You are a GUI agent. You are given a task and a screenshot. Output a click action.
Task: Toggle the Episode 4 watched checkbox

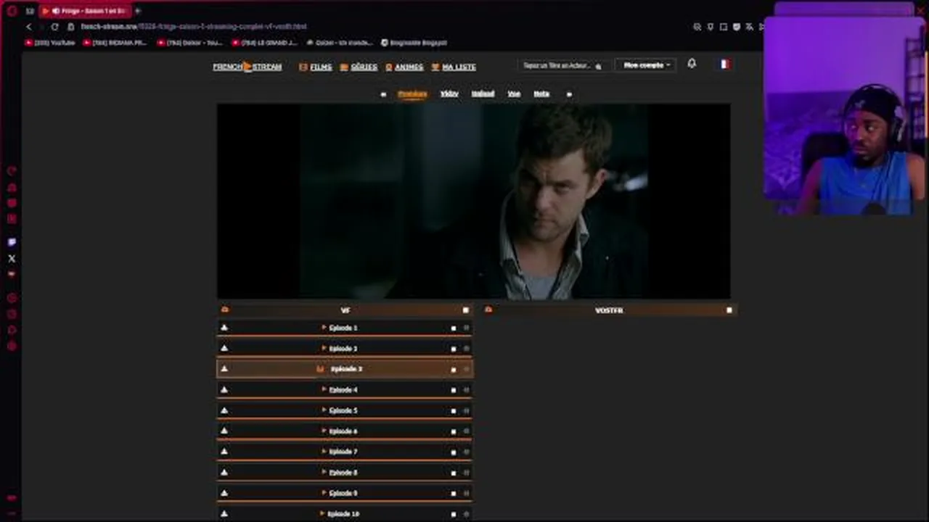(x=454, y=390)
